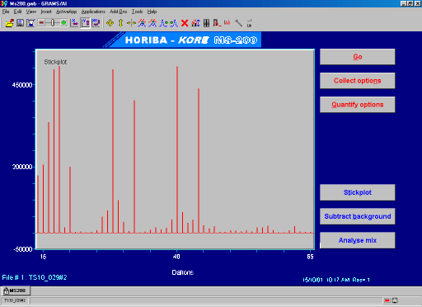Screen dimensions: 422x307
Task: Click the last toolbar icon with arrow
Action: [x=249, y=23]
